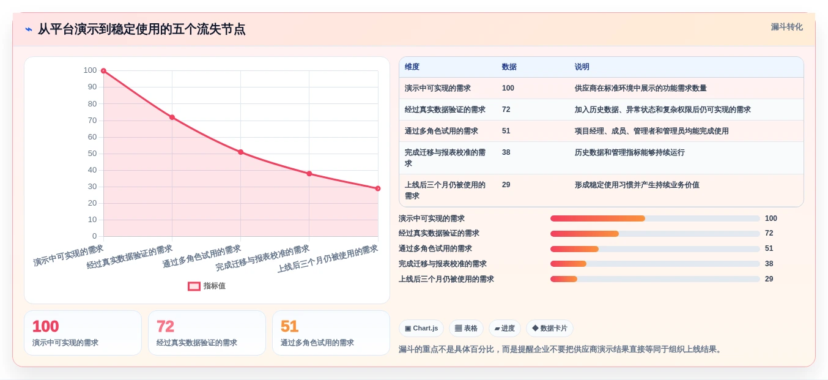Click the progress bar for 演示中可实现的需求
Viewport: 828px width, 380px height.
point(655,218)
